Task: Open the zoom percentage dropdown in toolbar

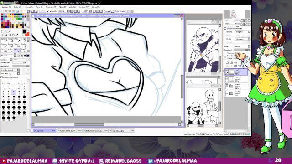Action: coord(68,11)
